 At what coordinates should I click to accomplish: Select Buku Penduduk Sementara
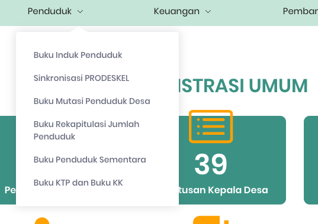click(x=89, y=160)
